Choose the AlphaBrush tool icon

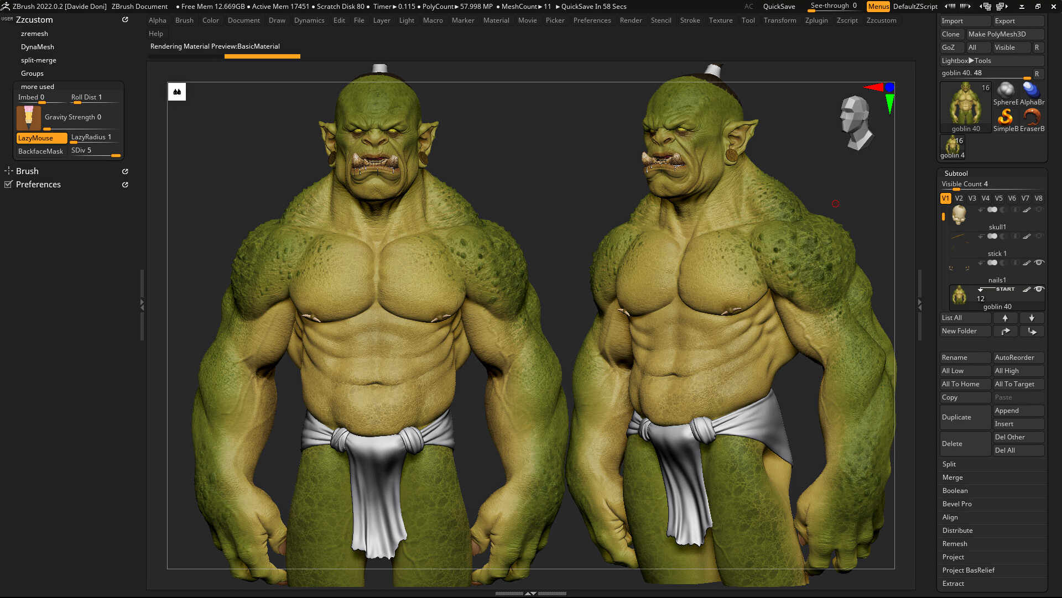tap(1032, 90)
